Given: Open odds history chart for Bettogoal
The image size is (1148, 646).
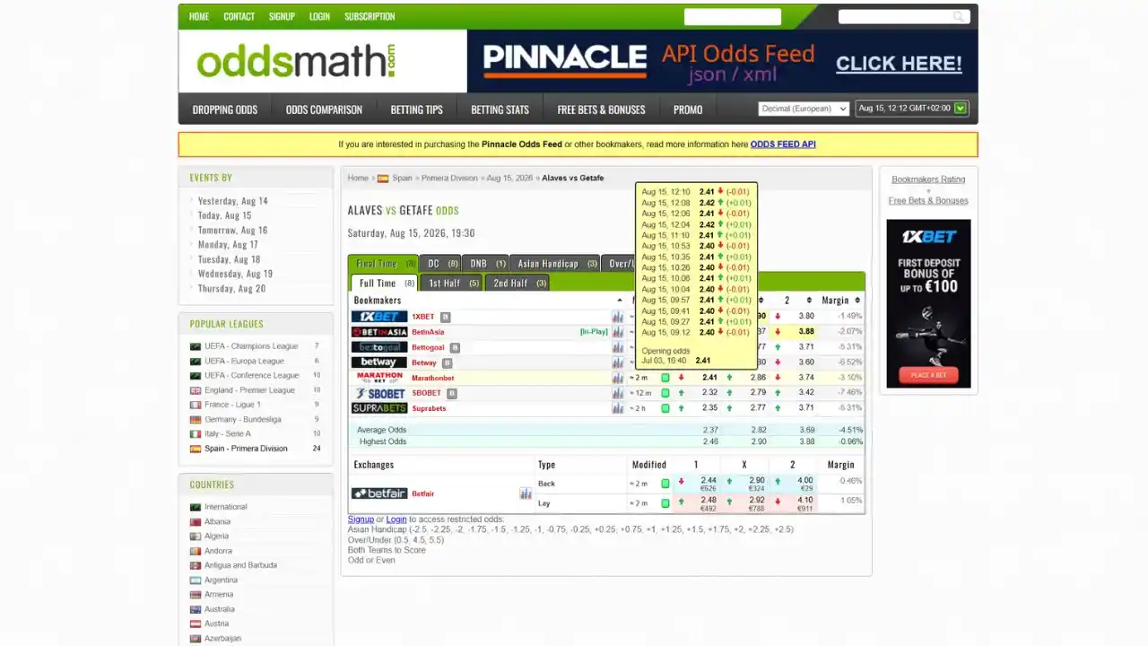Looking at the screenshot, I should point(617,347).
